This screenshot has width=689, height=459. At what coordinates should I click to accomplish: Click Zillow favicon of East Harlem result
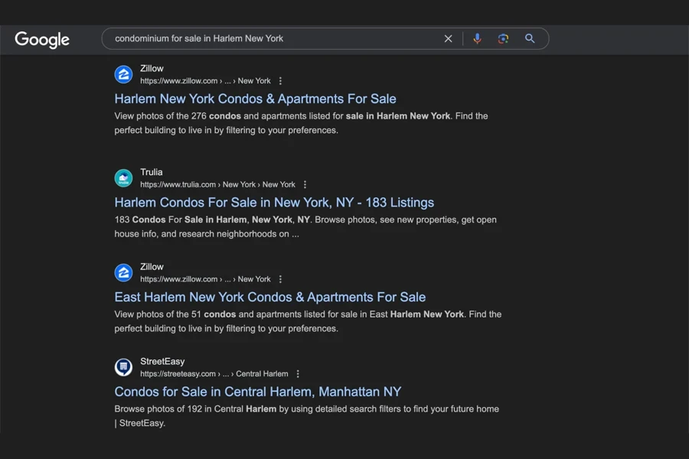(x=123, y=272)
